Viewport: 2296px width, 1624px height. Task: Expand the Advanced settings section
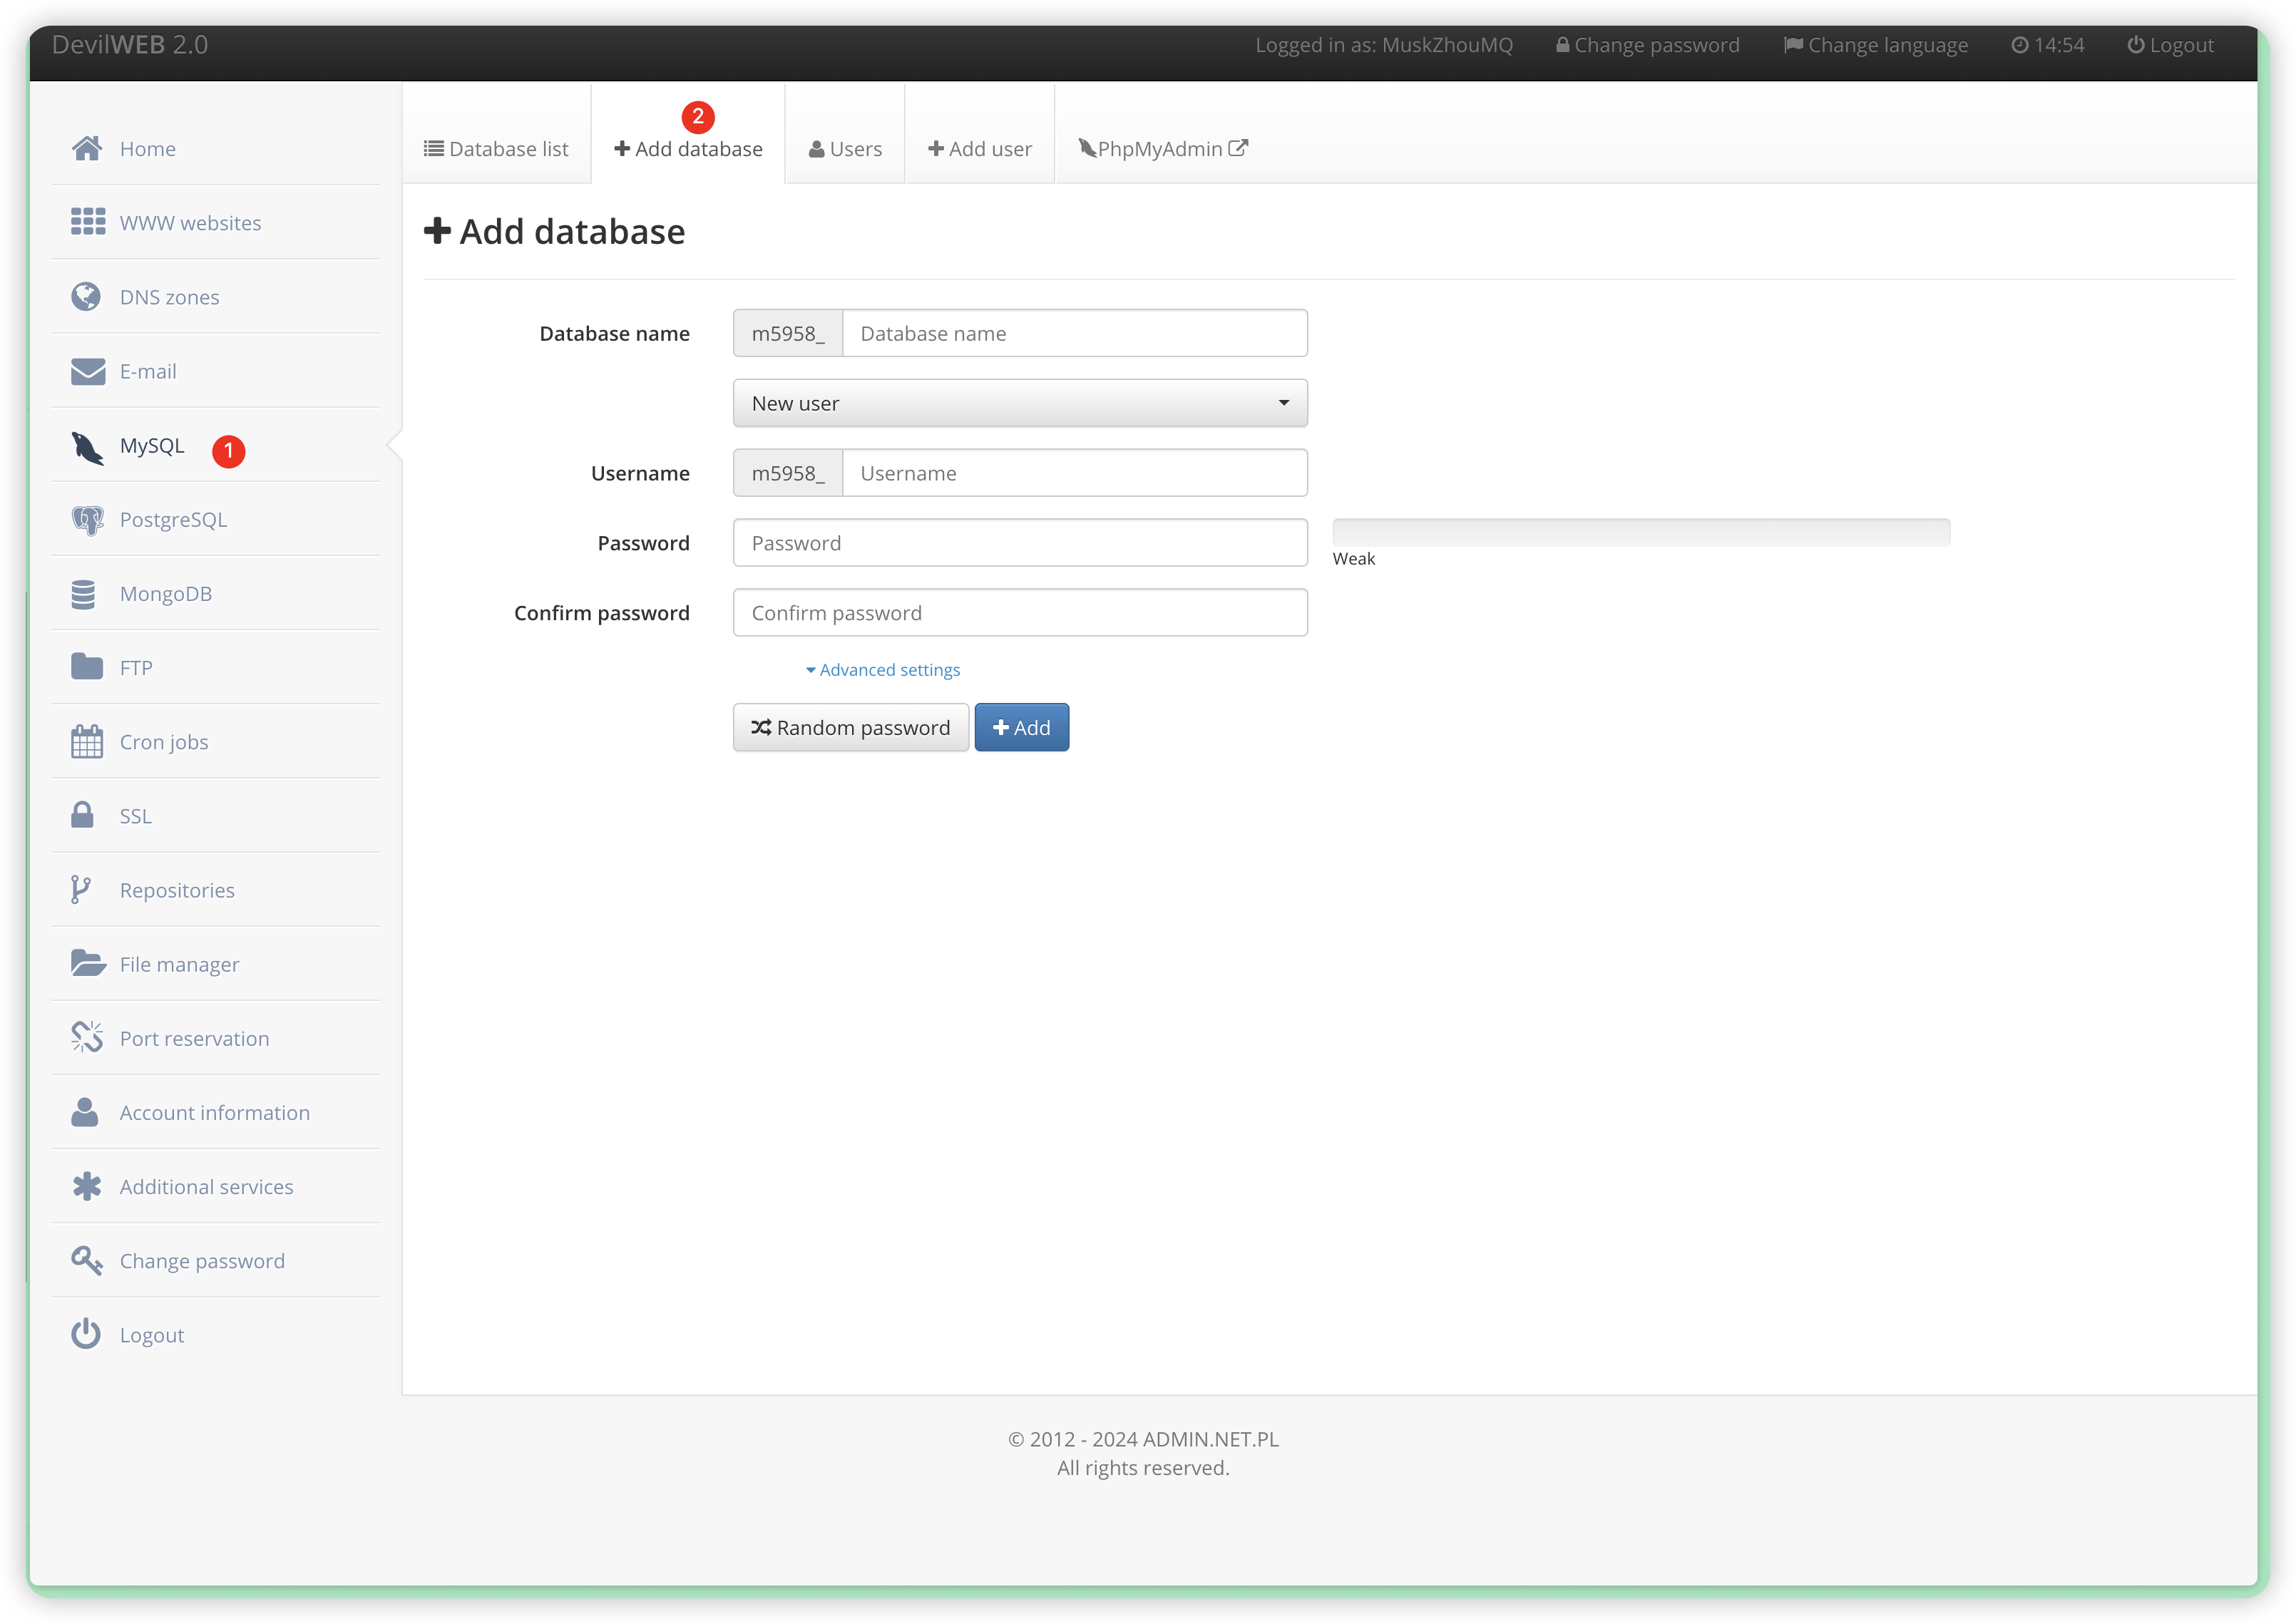[883, 670]
